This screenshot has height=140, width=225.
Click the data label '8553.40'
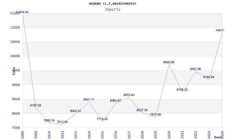click(129, 95)
